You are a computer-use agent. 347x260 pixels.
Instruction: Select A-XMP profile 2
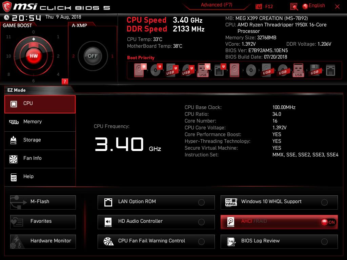pos(74,56)
